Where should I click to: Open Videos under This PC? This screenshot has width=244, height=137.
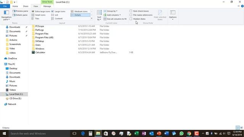coord(13,90)
